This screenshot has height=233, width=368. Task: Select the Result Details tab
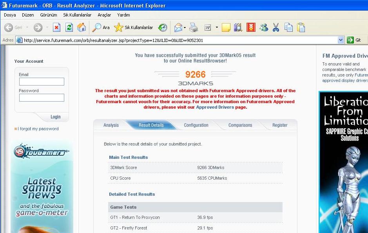[151, 125]
